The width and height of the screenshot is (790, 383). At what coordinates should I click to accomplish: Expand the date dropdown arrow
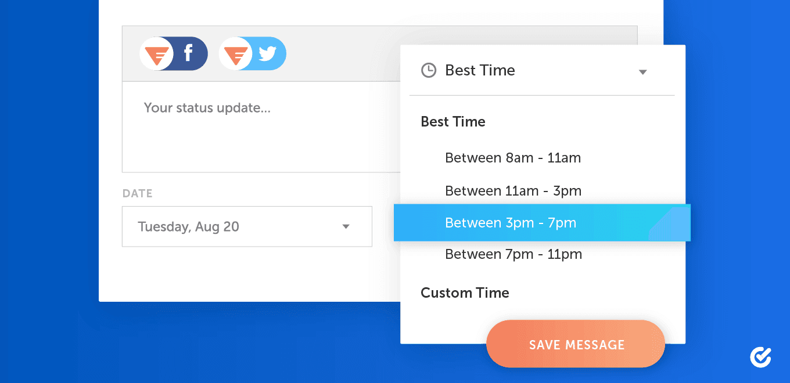(x=346, y=226)
